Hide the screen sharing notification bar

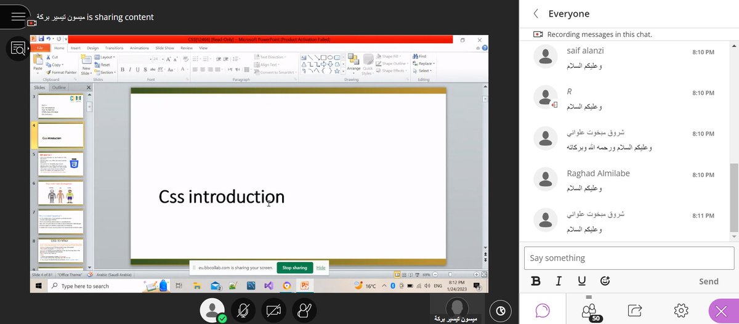[x=321, y=268]
